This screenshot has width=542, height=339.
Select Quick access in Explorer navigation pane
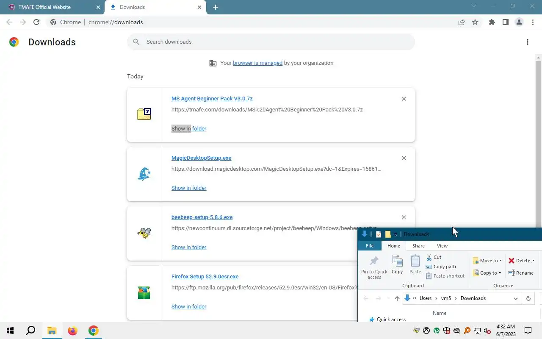(x=387, y=320)
